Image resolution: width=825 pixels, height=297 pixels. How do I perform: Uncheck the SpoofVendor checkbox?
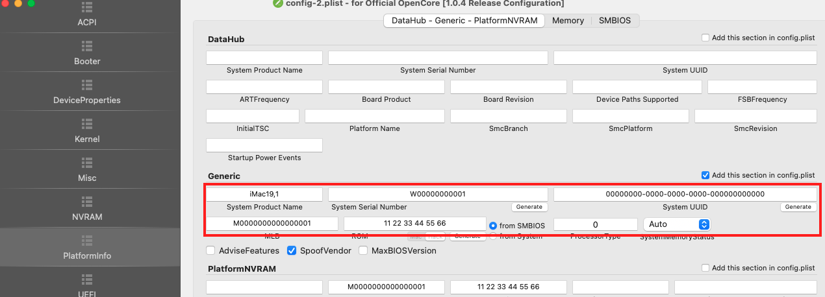coord(292,250)
